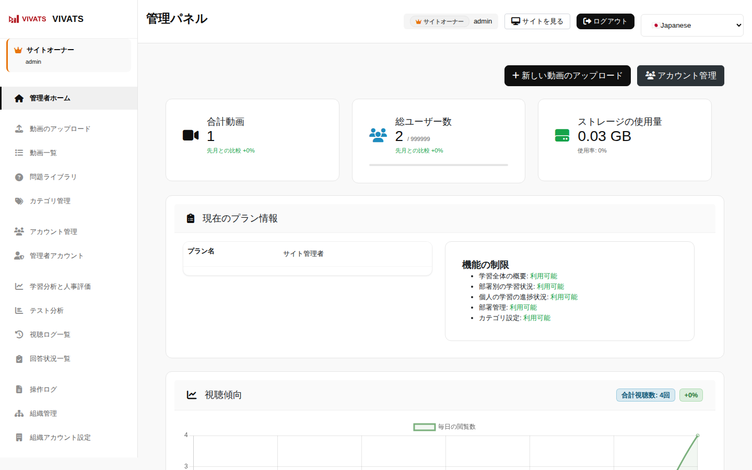Viewport: 752px width, 470px height.
Task: Open 学習分析と人事評価 in the sidebar
Action: [x=69, y=286]
